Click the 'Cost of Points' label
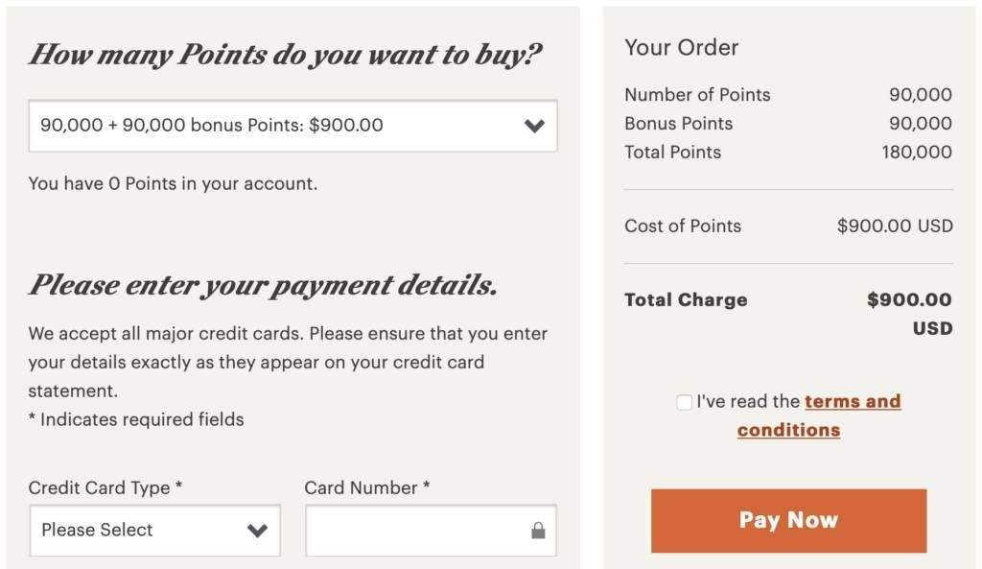 tap(683, 226)
